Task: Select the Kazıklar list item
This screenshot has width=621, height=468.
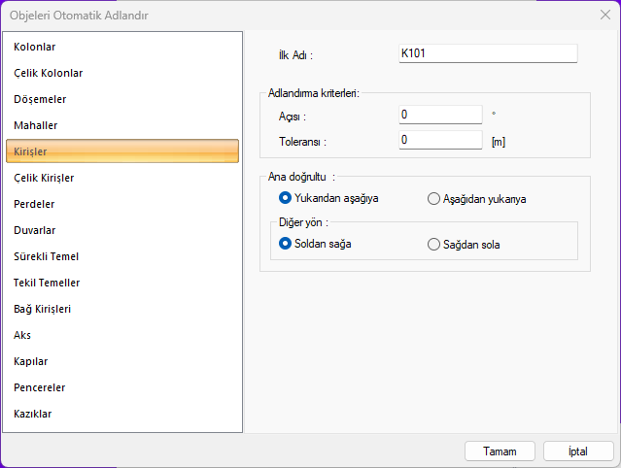Action: pos(33,414)
